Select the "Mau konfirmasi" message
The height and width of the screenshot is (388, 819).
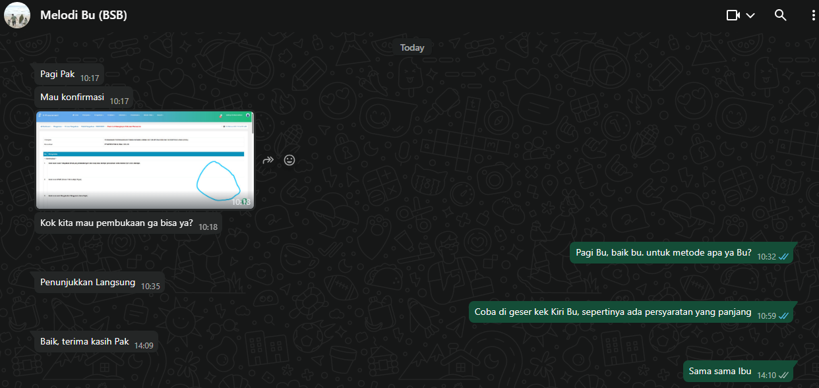click(84, 98)
